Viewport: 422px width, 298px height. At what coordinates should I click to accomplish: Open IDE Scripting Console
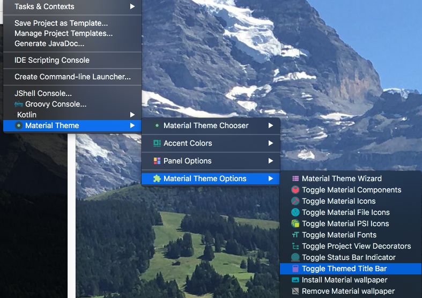pos(72,60)
